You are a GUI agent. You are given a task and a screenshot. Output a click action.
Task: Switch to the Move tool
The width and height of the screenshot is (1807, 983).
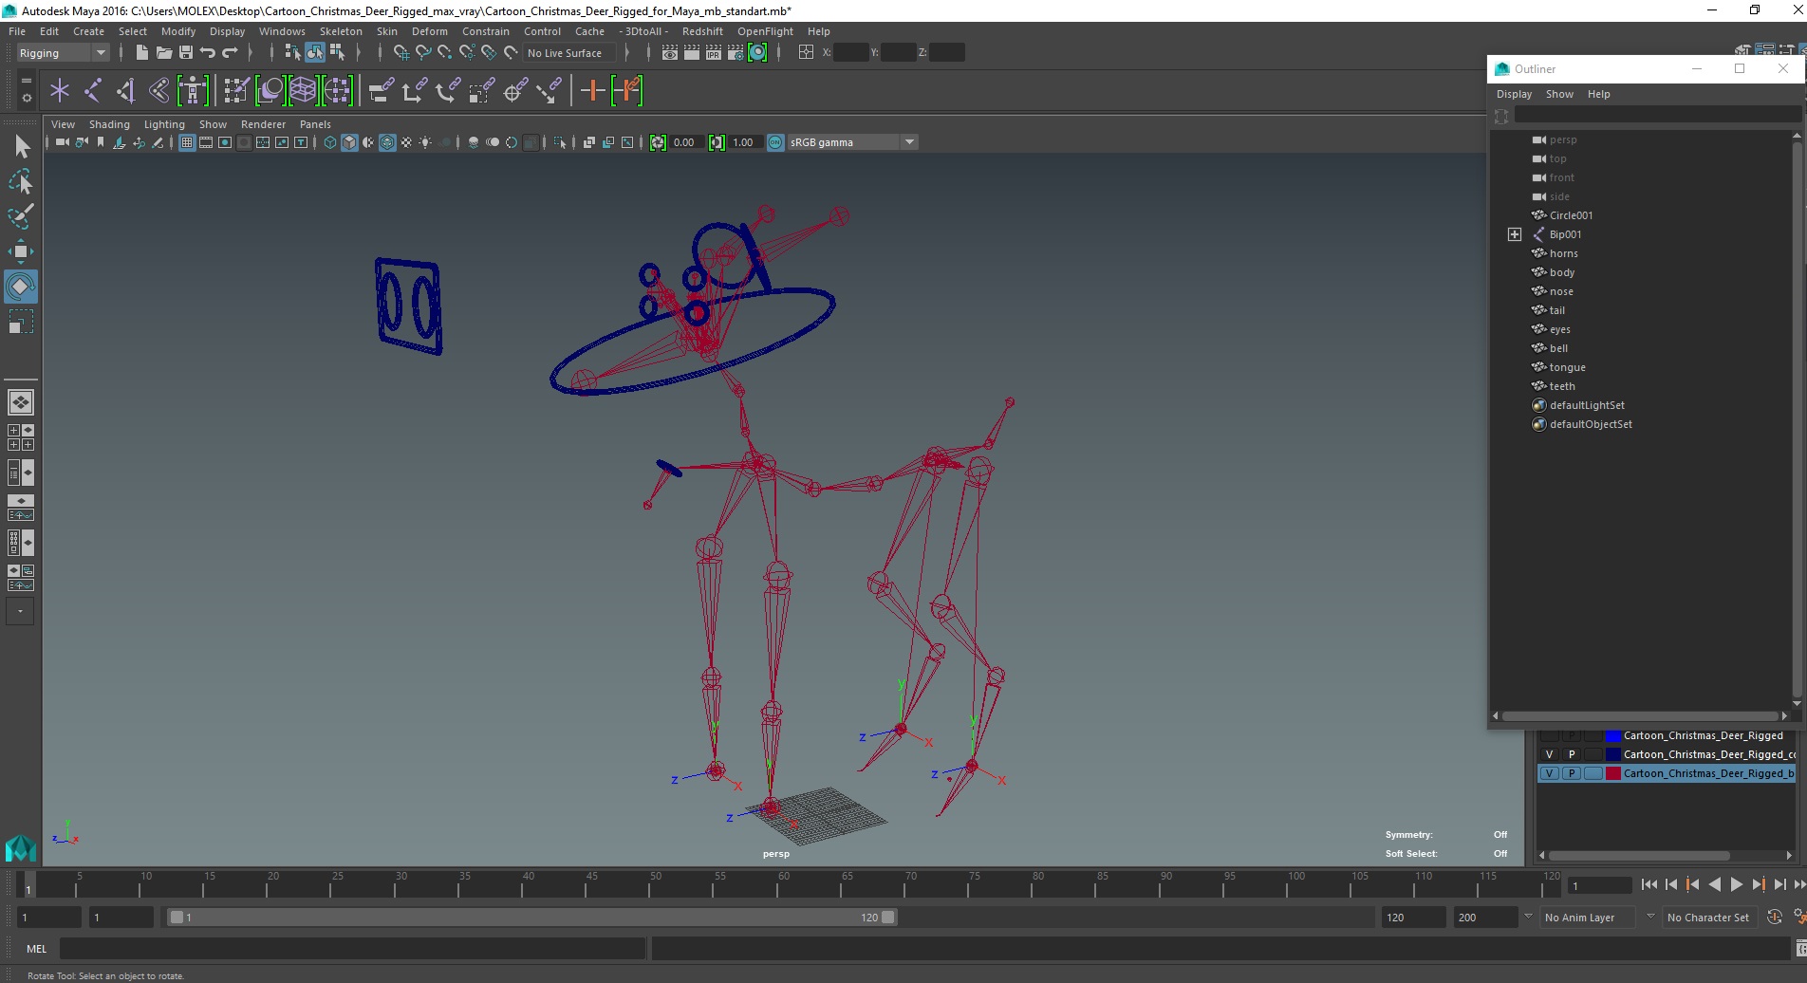[21, 251]
